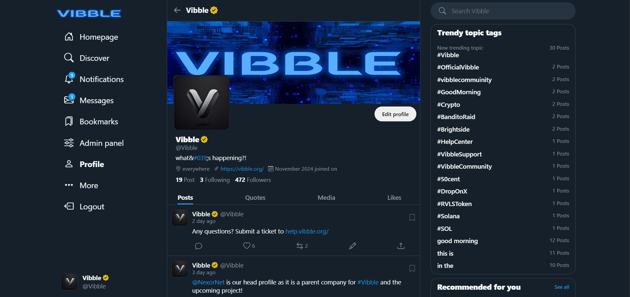Image resolution: width=630 pixels, height=297 pixels.
Task: Open the Quotes tab
Action: (x=255, y=197)
